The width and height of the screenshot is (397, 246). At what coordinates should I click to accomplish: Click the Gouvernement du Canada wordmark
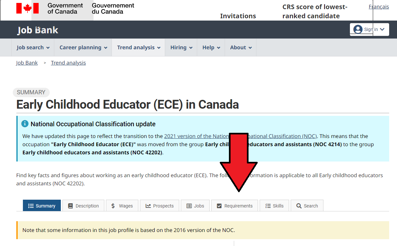(x=113, y=8)
